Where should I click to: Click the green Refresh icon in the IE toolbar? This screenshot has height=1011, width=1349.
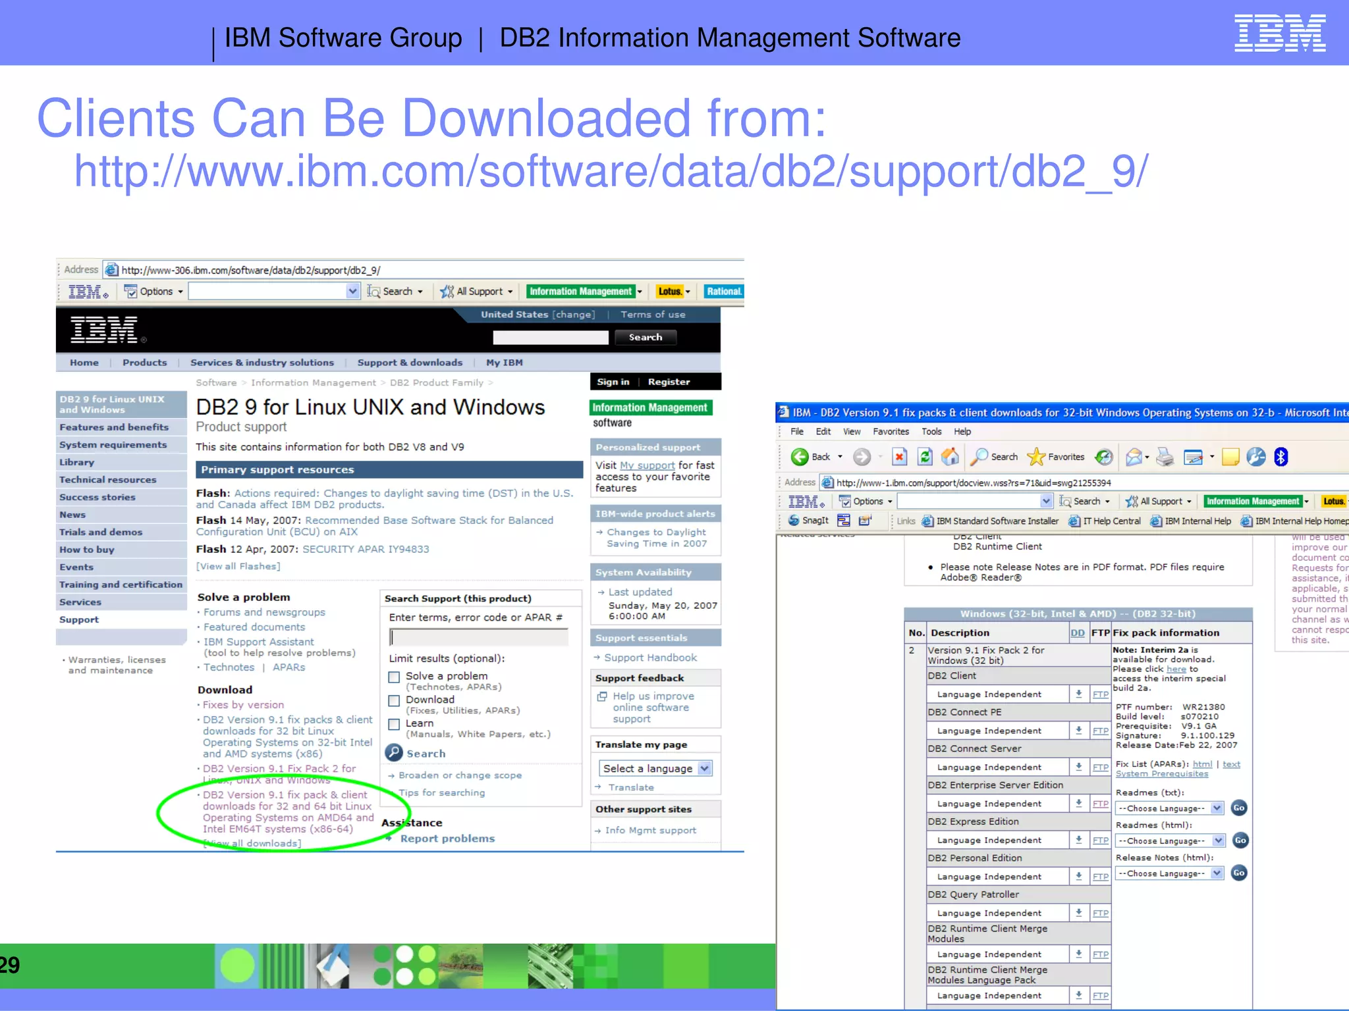pyautogui.click(x=925, y=457)
